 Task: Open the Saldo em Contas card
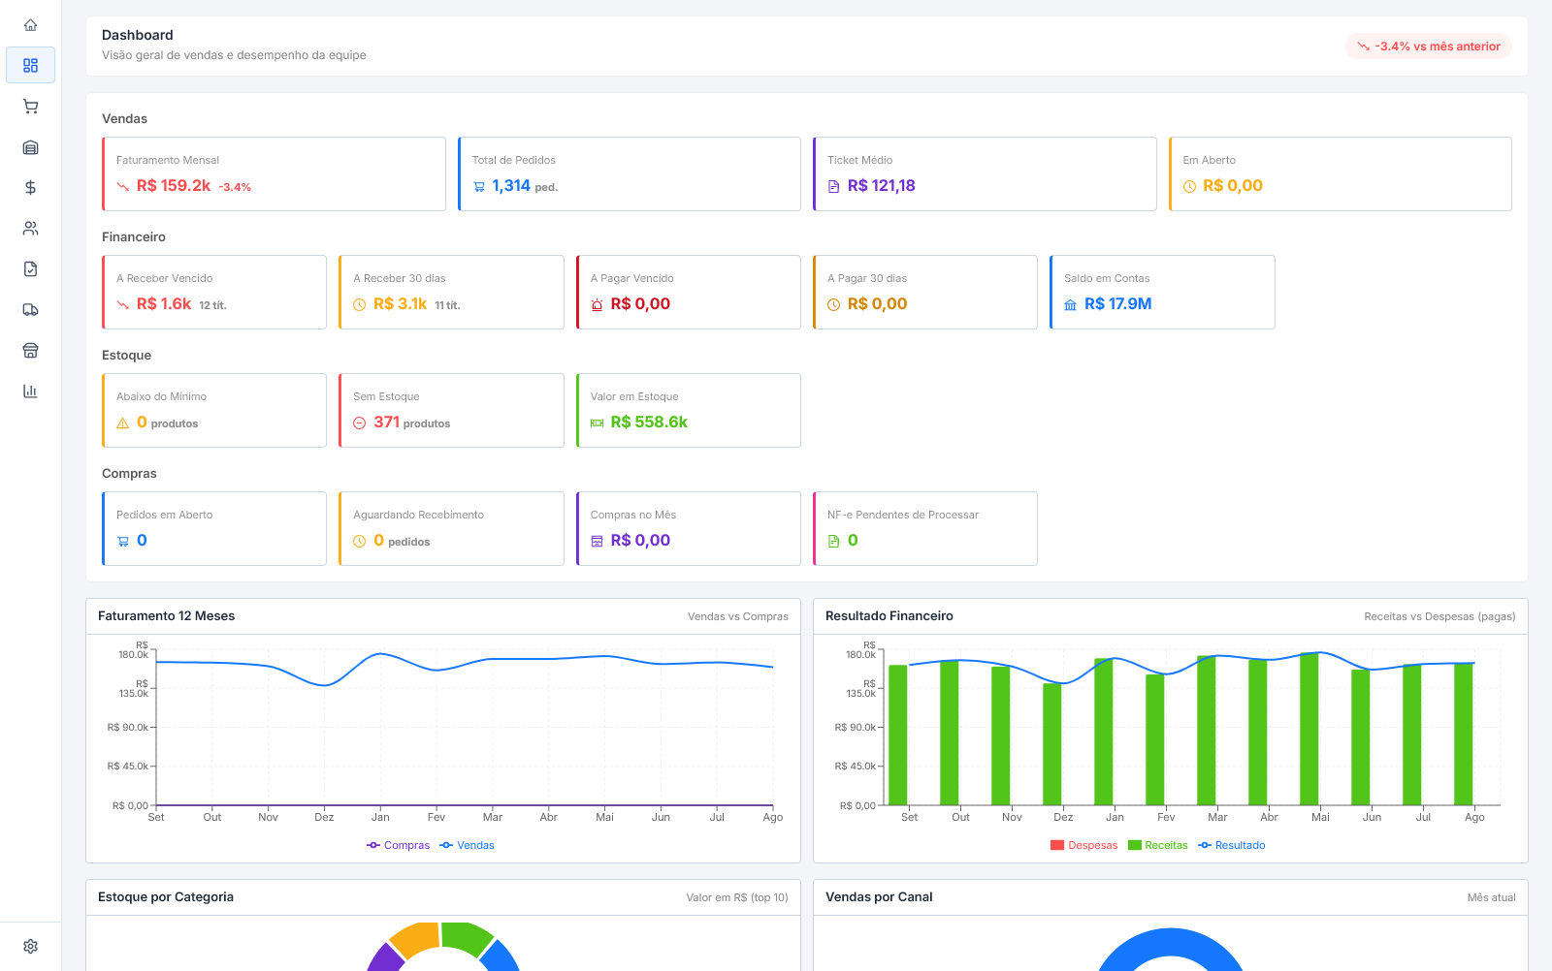click(1162, 292)
